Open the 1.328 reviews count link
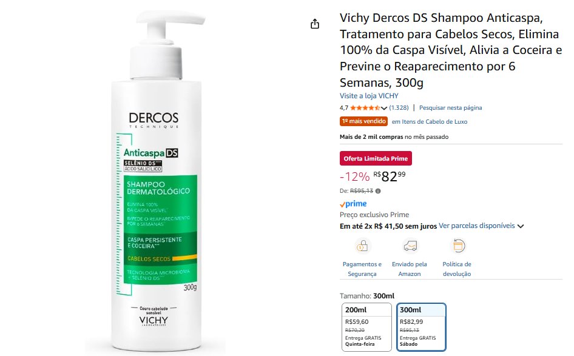 tap(399, 107)
